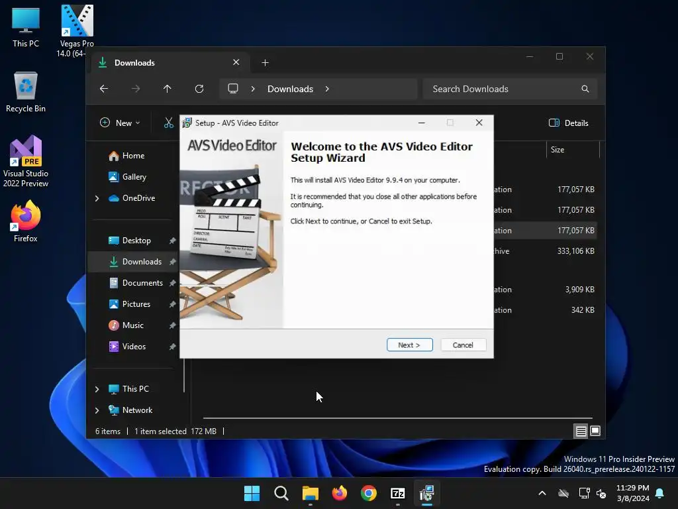
Task: Open 7-Zip from taskbar
Action: (x=398, y=493)
